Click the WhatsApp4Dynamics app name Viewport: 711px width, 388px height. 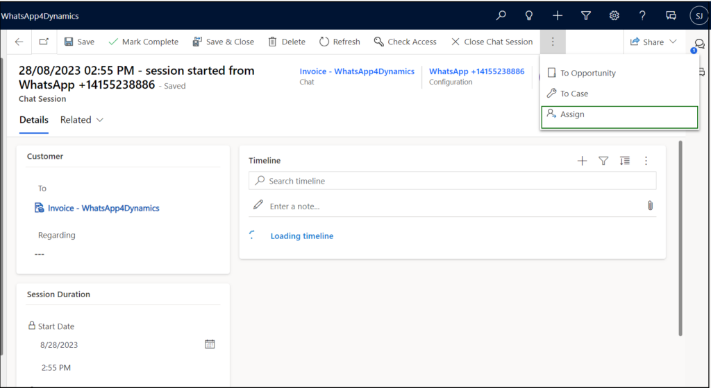coord(40,16)
